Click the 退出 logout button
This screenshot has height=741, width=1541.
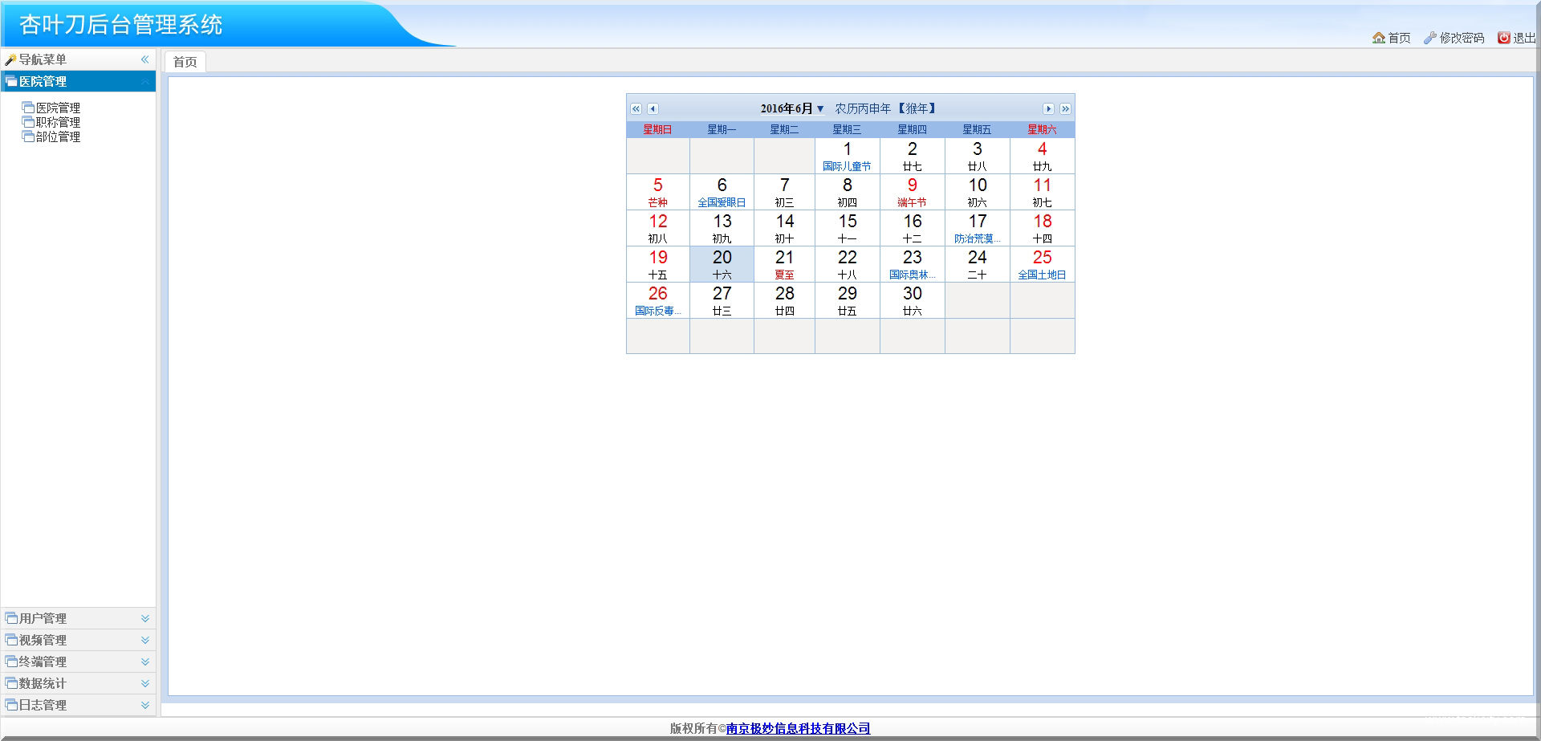[x=1516, y=38]
